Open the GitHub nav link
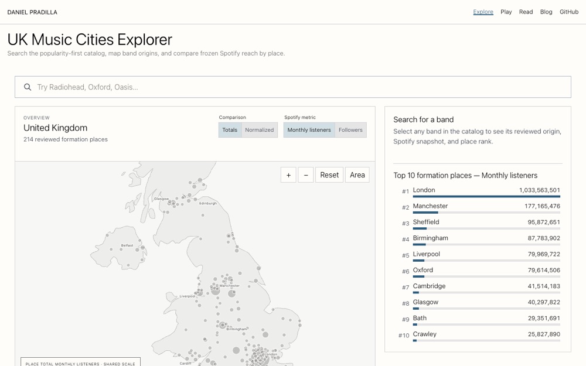 coord(569,12)
